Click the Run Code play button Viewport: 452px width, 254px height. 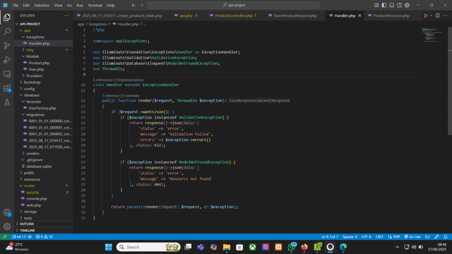[x=426, y=15]
